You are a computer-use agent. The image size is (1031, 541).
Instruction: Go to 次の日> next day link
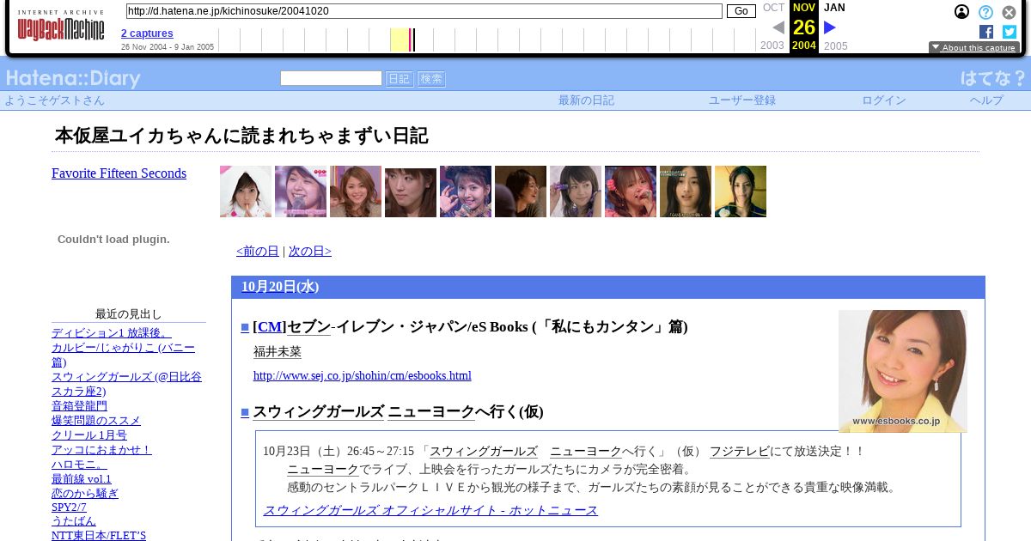click(310, 252)
